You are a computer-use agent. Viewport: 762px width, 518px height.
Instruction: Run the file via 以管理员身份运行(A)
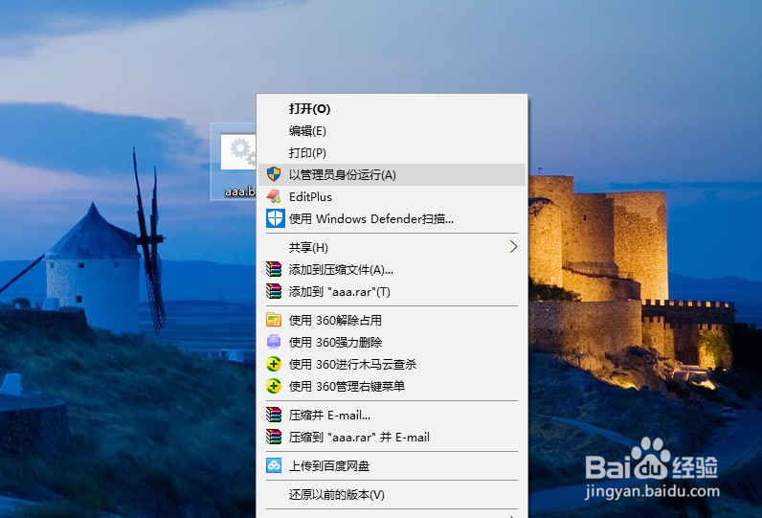[392, 174]
